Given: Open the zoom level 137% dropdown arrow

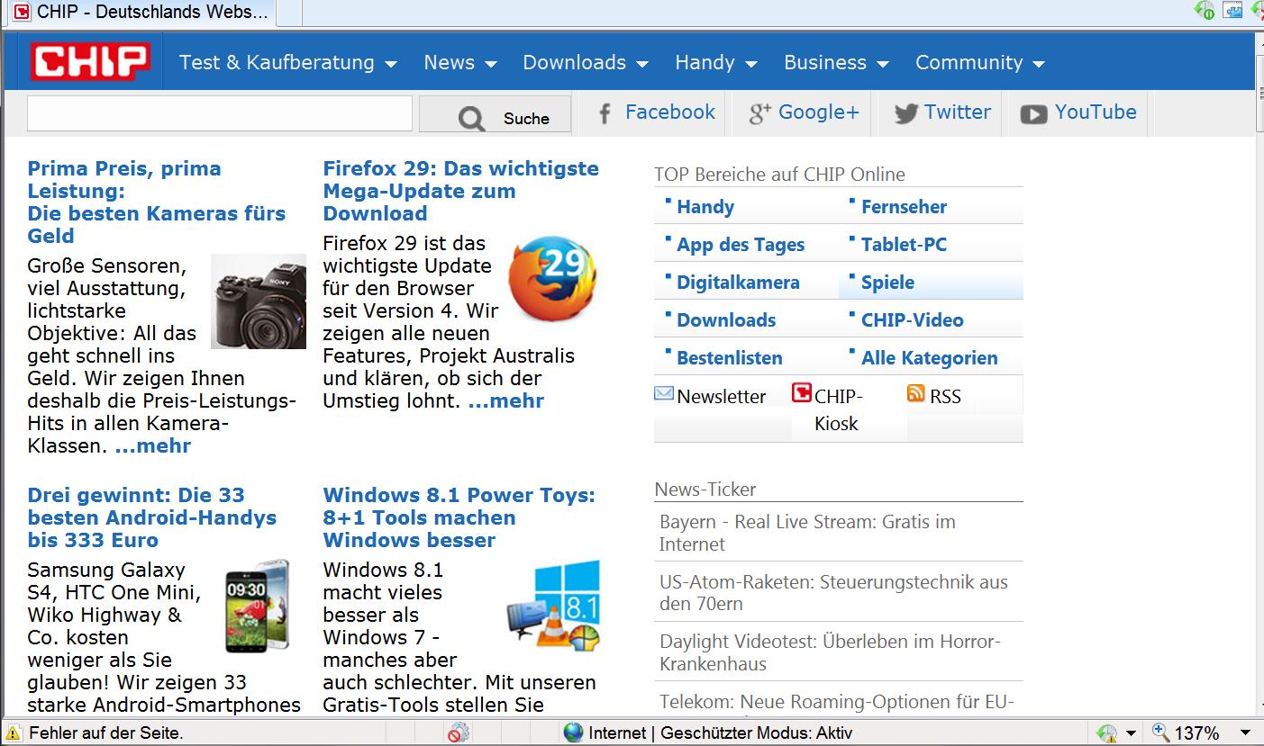Looking at the screenshot, I should click(x=1246, y=733).
